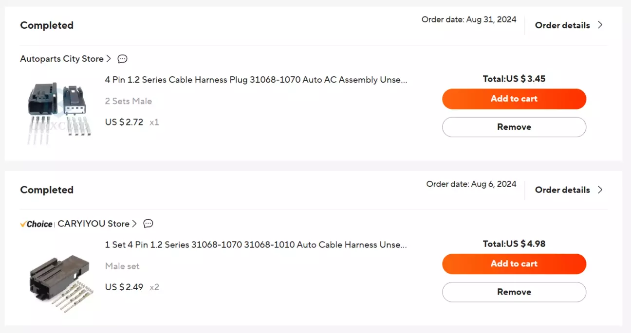Click the 2 Sets Male variant text
Screen dimensions: 631x333
(x=129, y=101)
